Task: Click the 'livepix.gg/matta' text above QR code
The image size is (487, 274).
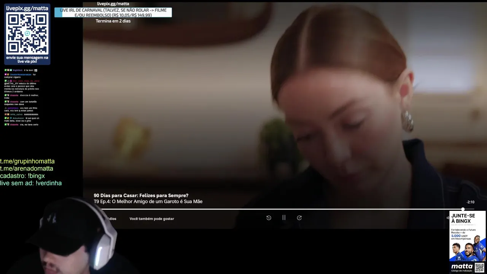Action: [27, 8]
